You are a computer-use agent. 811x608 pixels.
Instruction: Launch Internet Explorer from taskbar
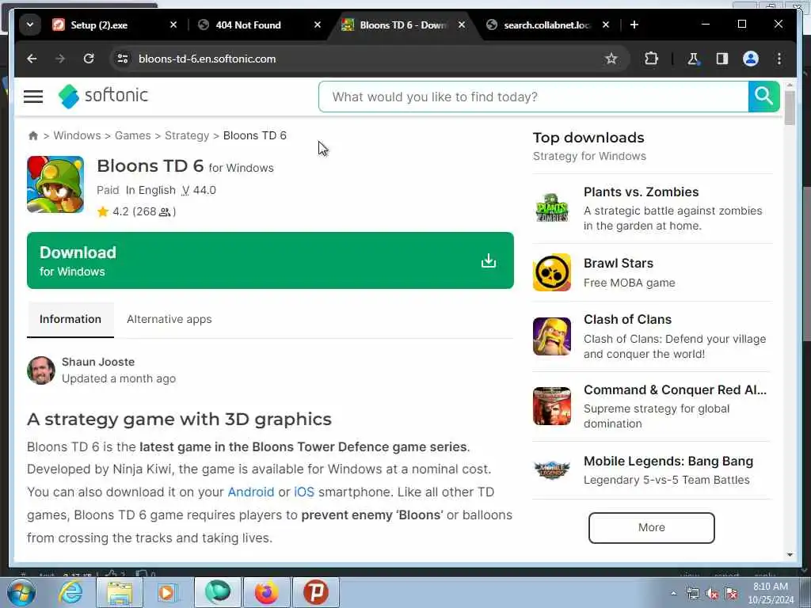(70, 592)
